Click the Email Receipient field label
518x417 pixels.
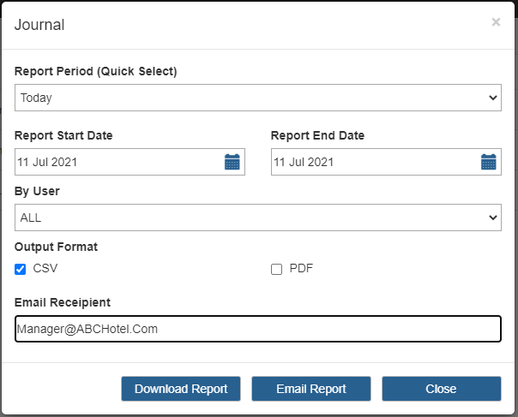click(63, 302)
